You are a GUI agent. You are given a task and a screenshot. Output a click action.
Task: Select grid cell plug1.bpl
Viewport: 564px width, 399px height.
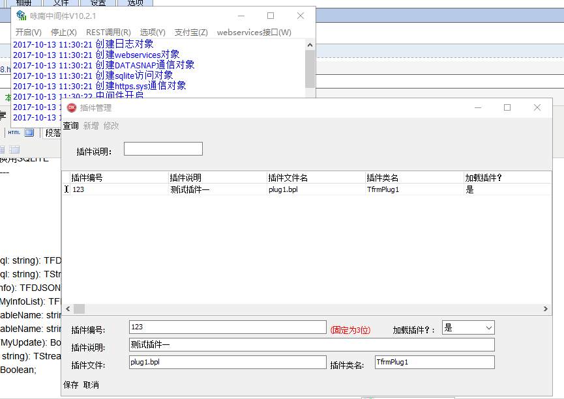[x=316, y=189]
